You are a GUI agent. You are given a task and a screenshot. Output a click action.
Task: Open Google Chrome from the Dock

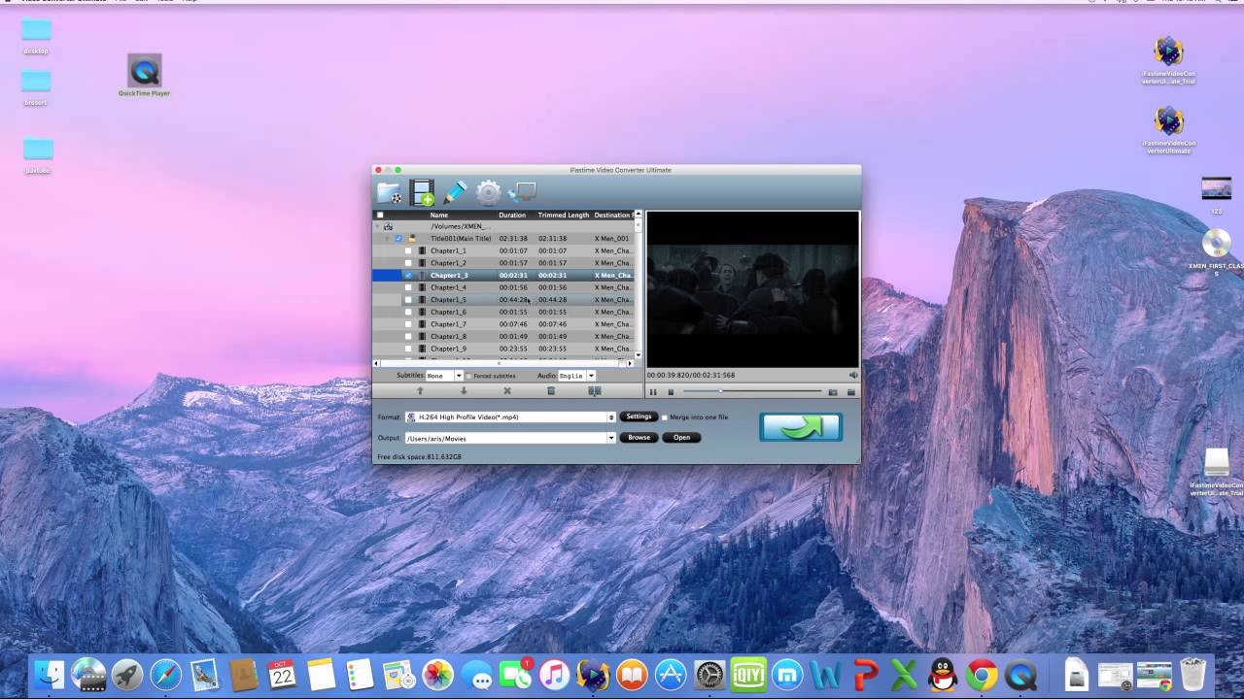click(983, 675)
